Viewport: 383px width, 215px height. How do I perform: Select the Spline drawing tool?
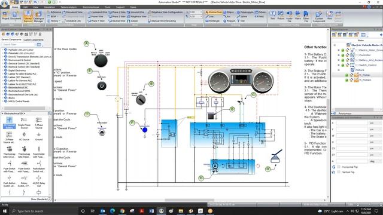(x=242, y=16)
